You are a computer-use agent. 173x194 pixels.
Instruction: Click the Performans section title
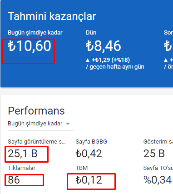(36, 111)
